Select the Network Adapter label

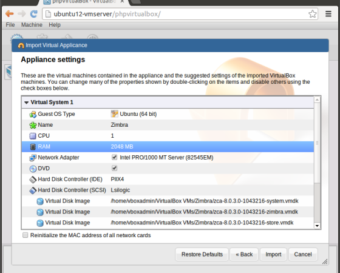pos(58,158)
